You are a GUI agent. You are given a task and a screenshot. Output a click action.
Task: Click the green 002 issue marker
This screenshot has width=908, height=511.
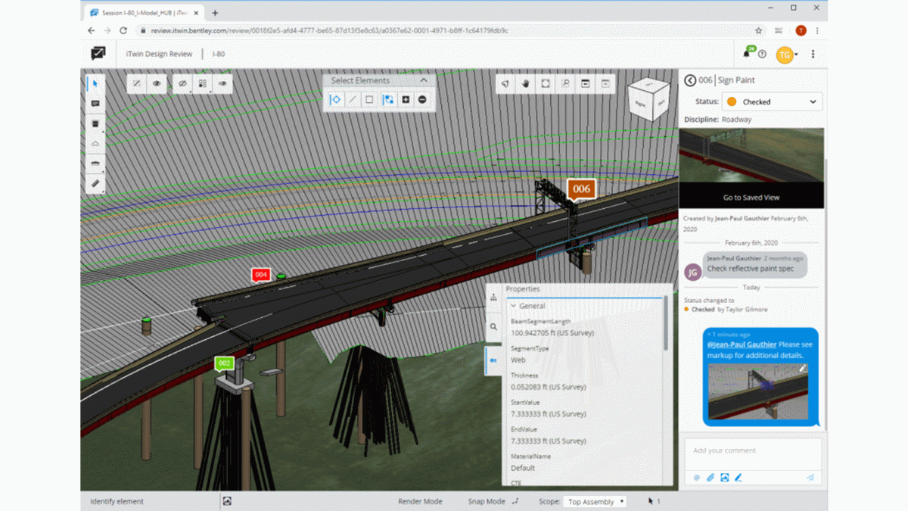(x=224, y=363)
